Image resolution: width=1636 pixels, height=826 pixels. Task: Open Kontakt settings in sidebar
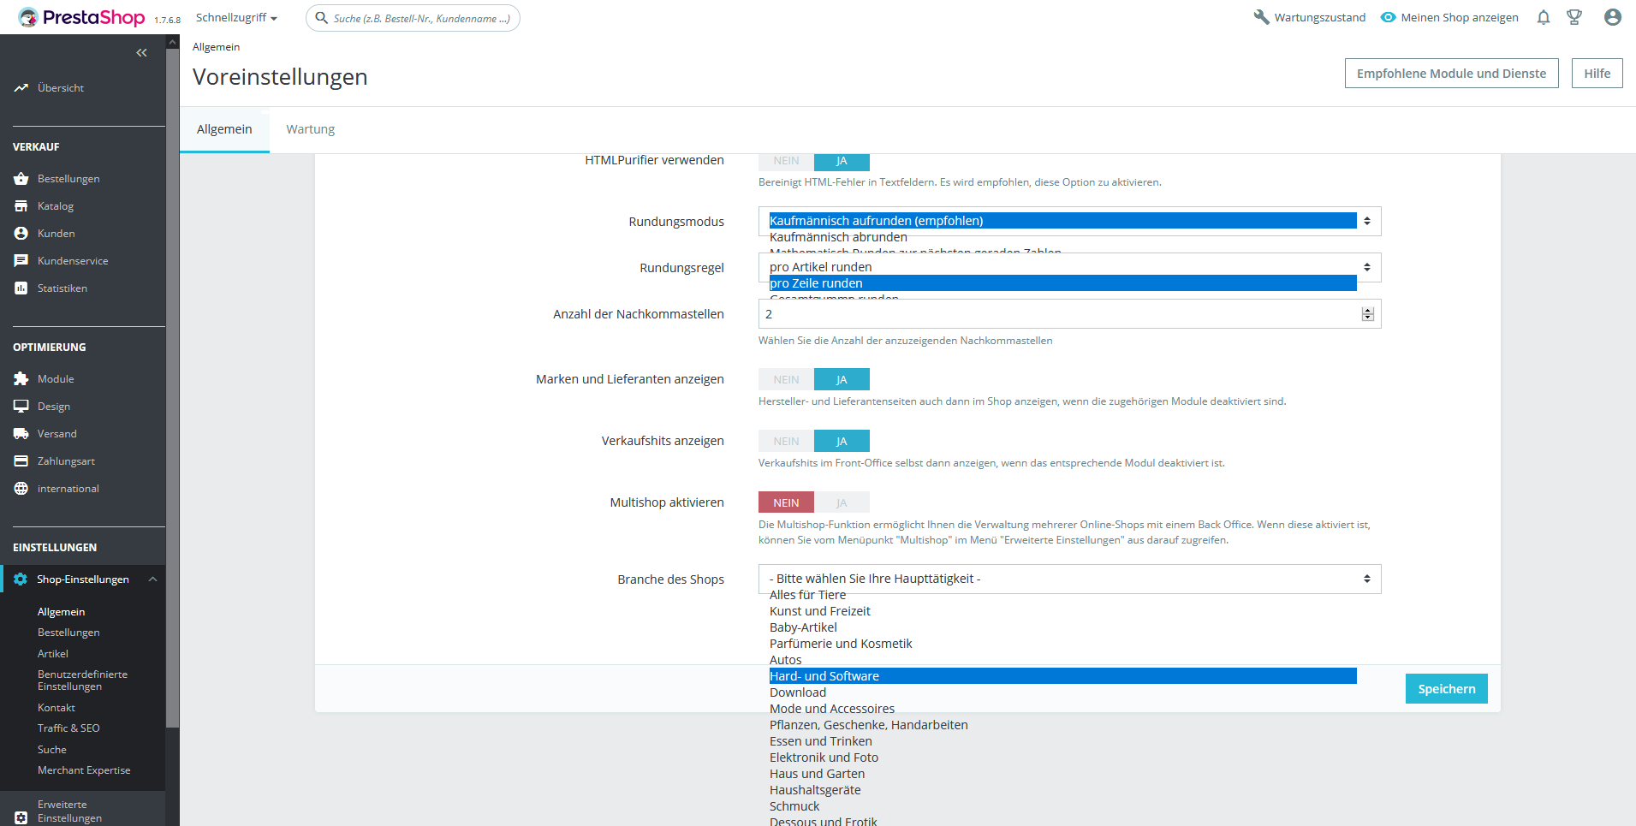coord(57,708)
